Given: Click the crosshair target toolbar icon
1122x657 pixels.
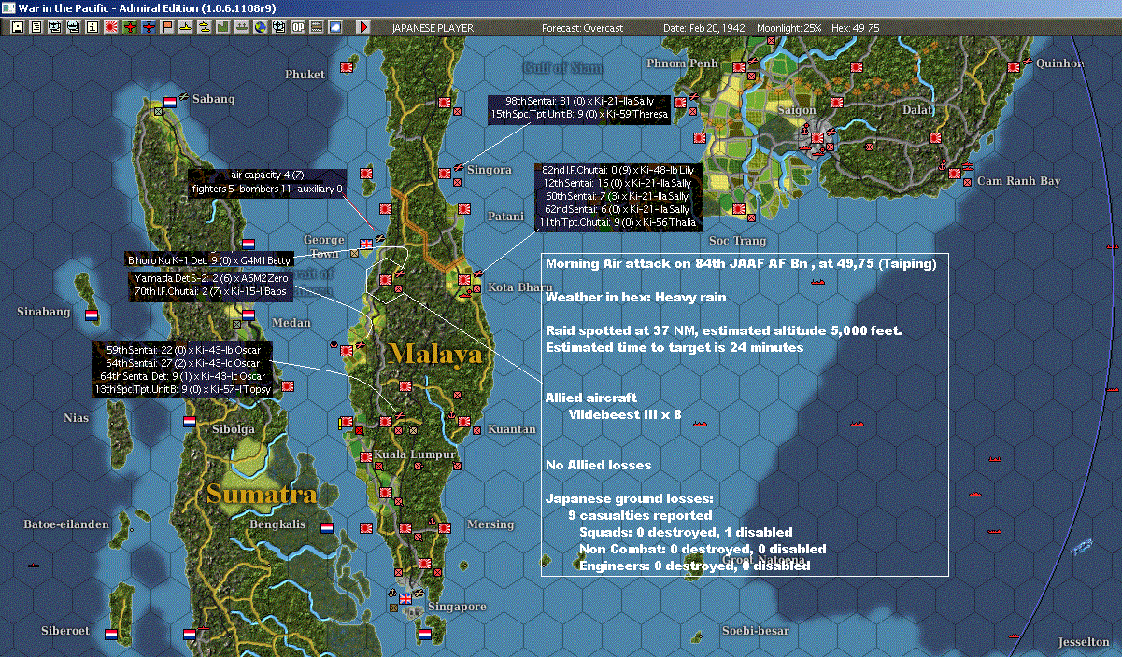Looking at the screenshot, I should pyautogui.click(x=278, y=28).
